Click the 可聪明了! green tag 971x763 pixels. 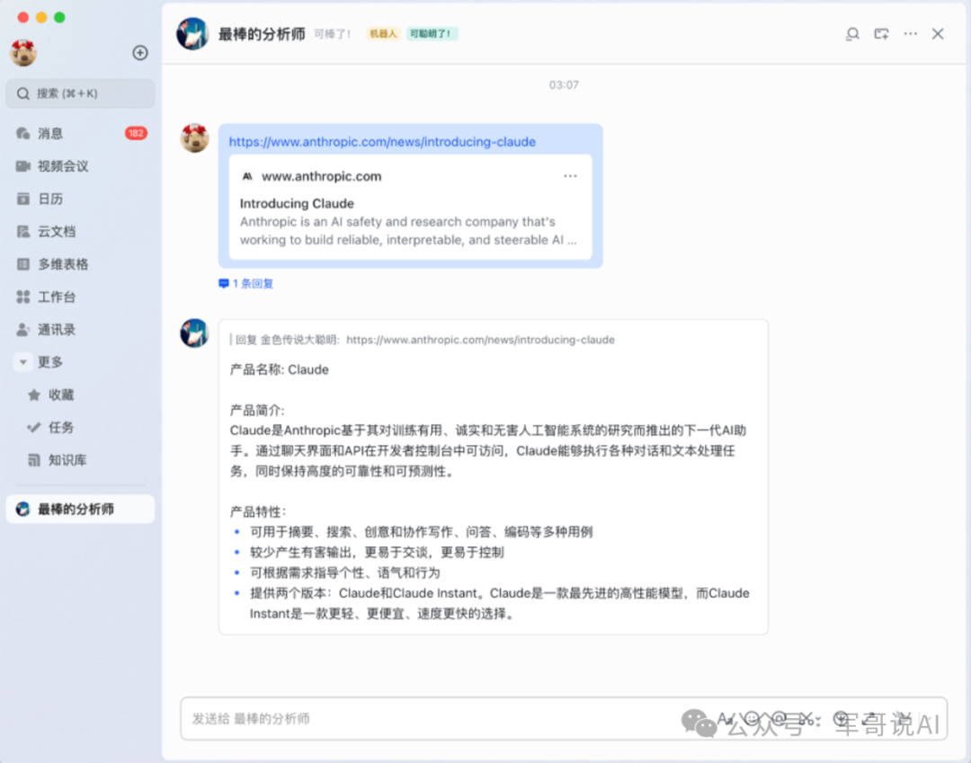click(x=432, y=34)
